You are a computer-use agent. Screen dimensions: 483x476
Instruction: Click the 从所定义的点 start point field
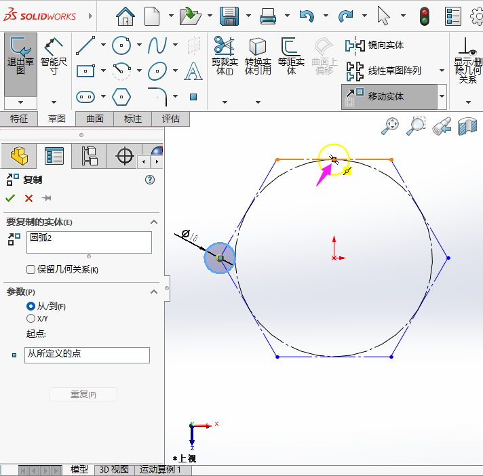coord(87,355)
